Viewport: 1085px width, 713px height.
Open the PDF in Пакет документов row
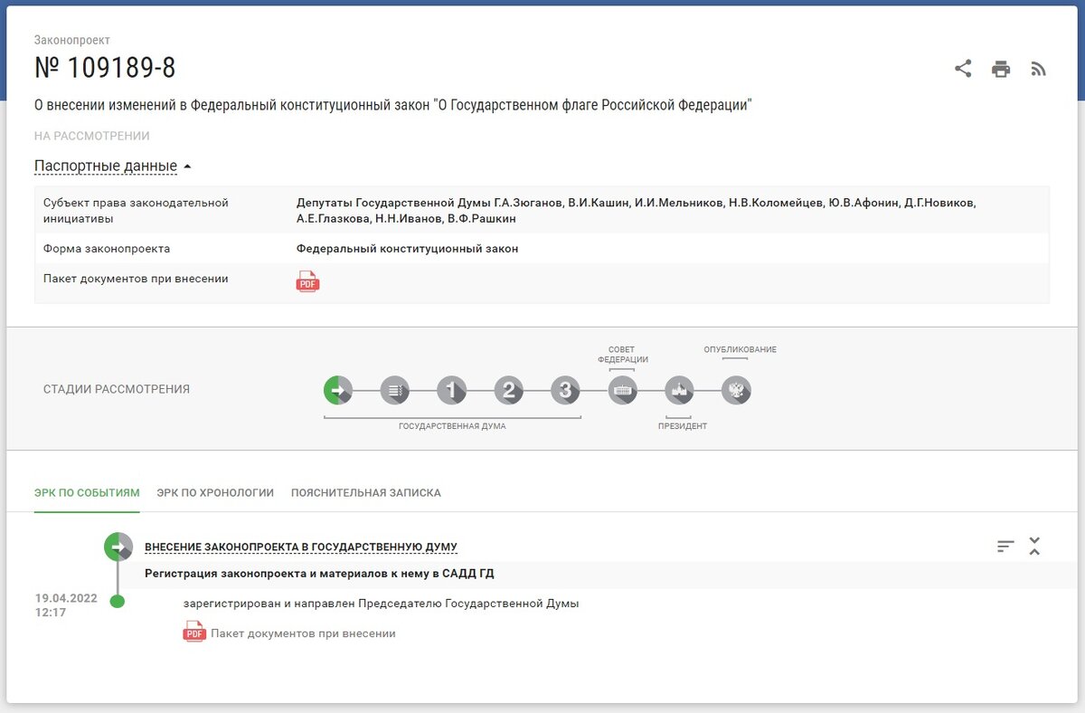(x=307, y=281)
